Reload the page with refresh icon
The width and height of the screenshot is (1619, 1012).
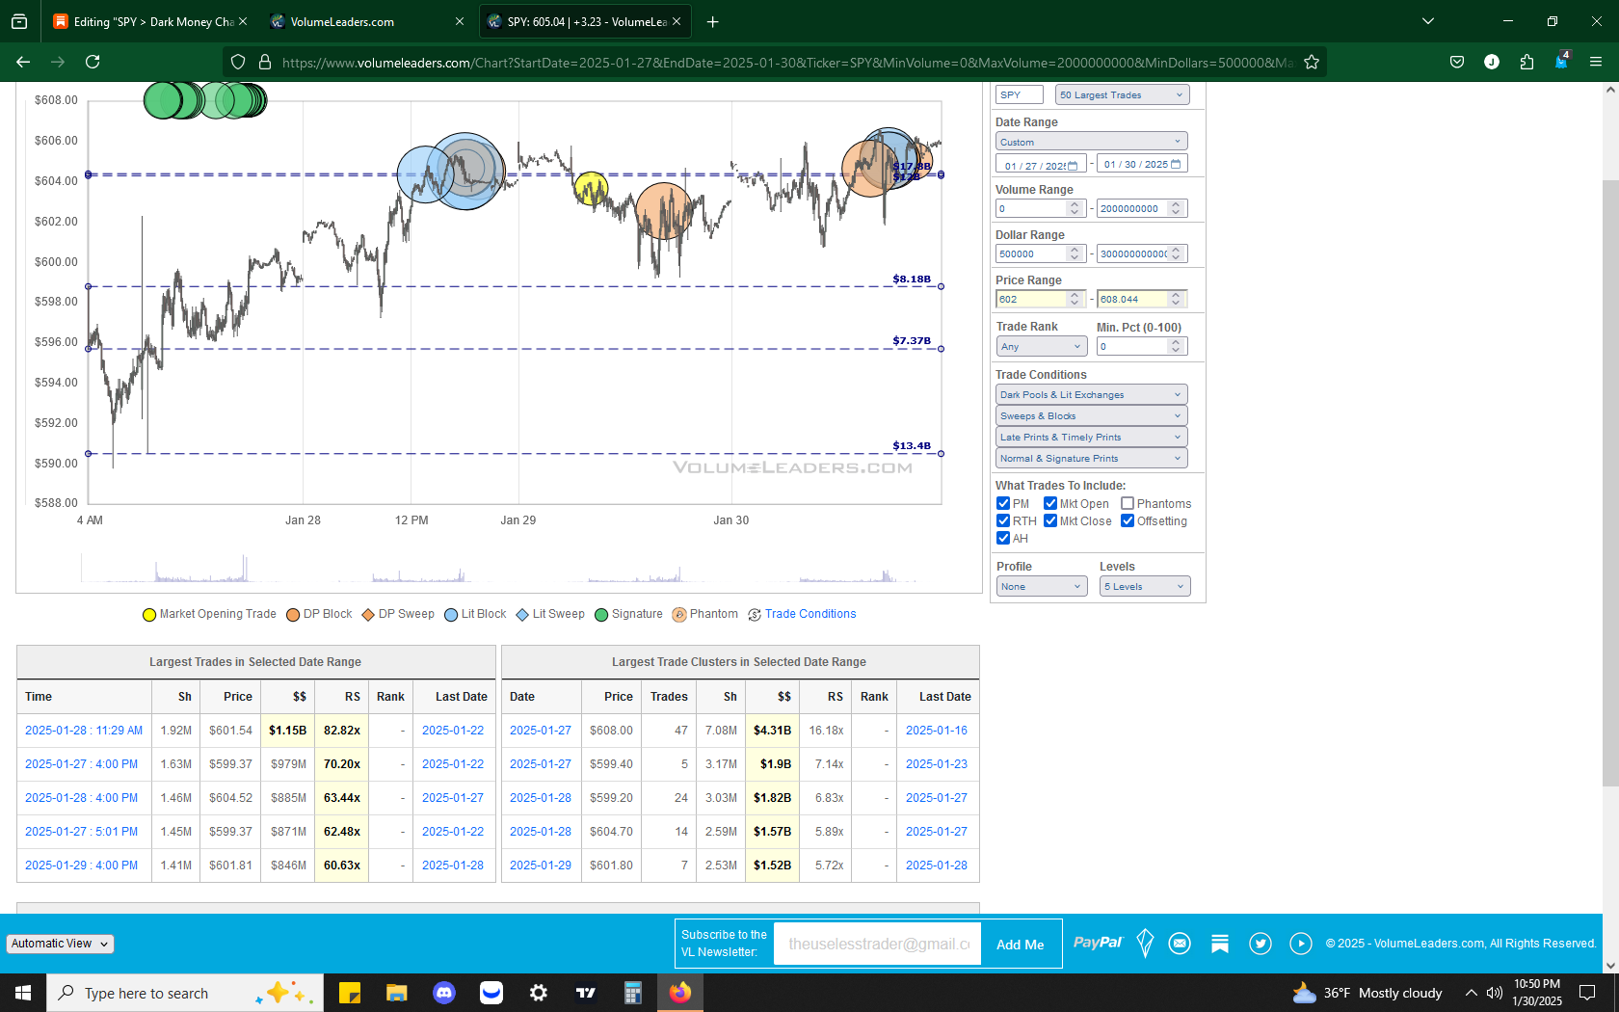pyautogui.click(x=93, y=62)
